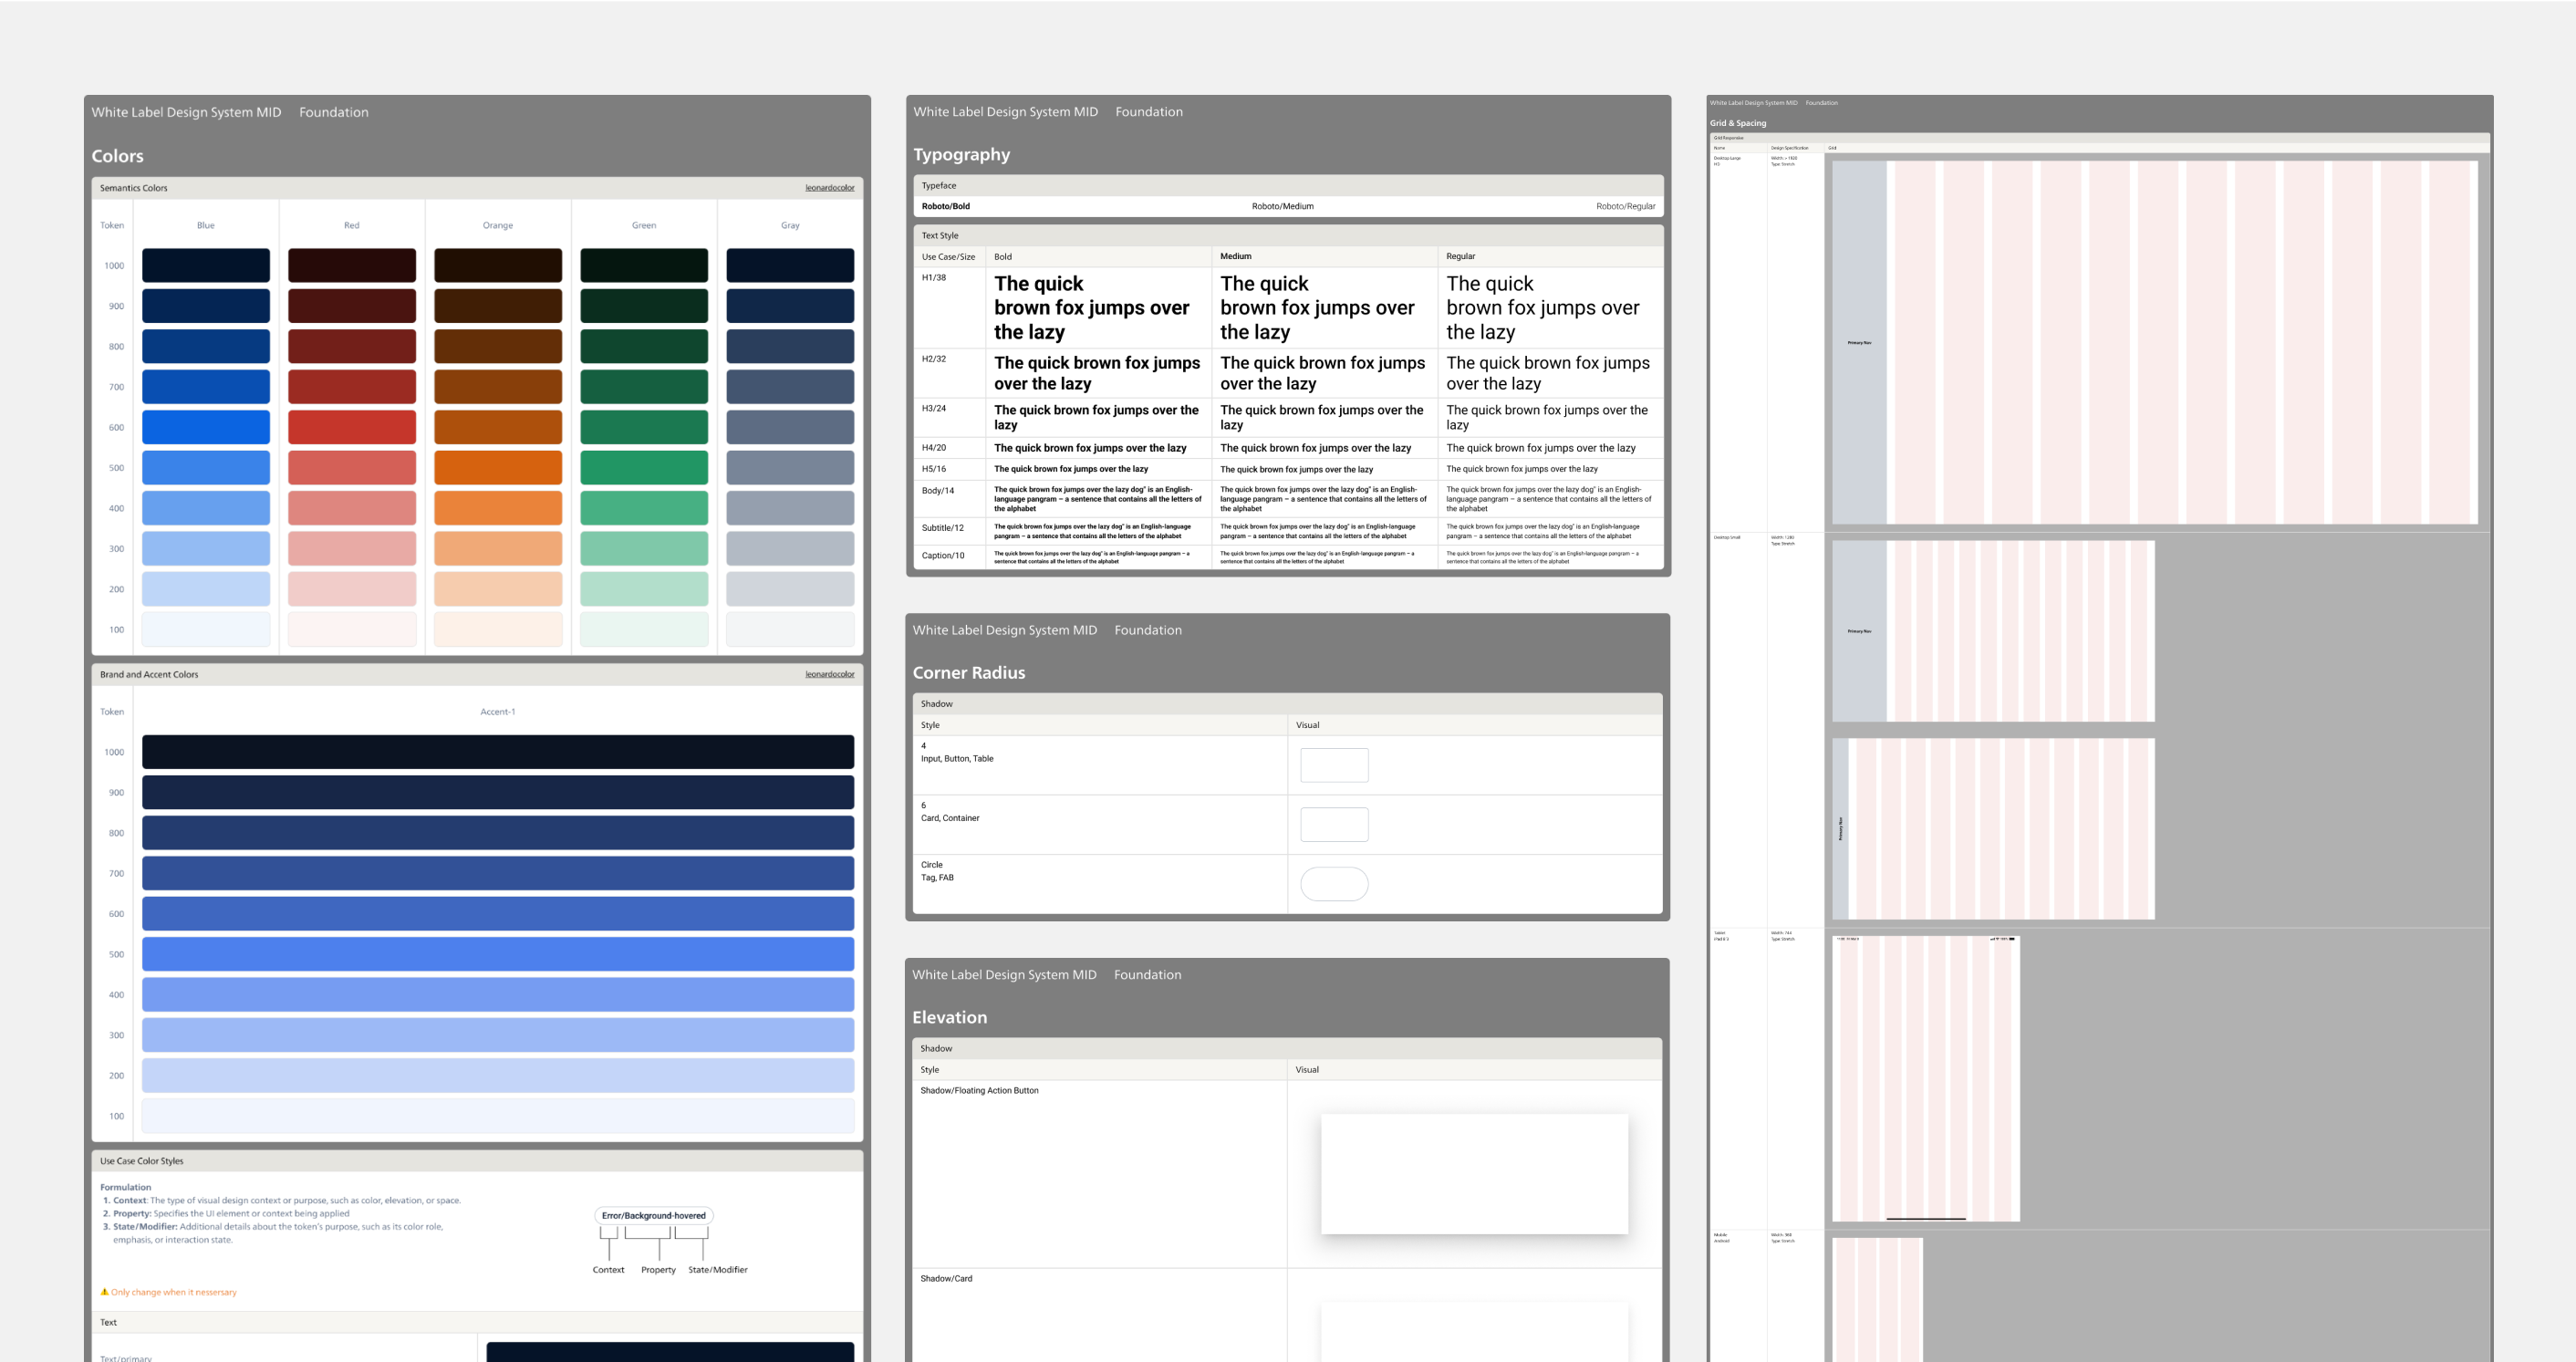Click the radius 6 Card, Container visual
The height and width of the screenshot is (1362, 2576).
(1334, 825)
